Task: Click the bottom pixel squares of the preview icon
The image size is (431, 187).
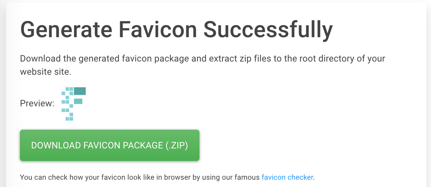Action: 70,117
